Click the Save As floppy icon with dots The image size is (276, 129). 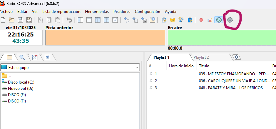tap(29, 20)
